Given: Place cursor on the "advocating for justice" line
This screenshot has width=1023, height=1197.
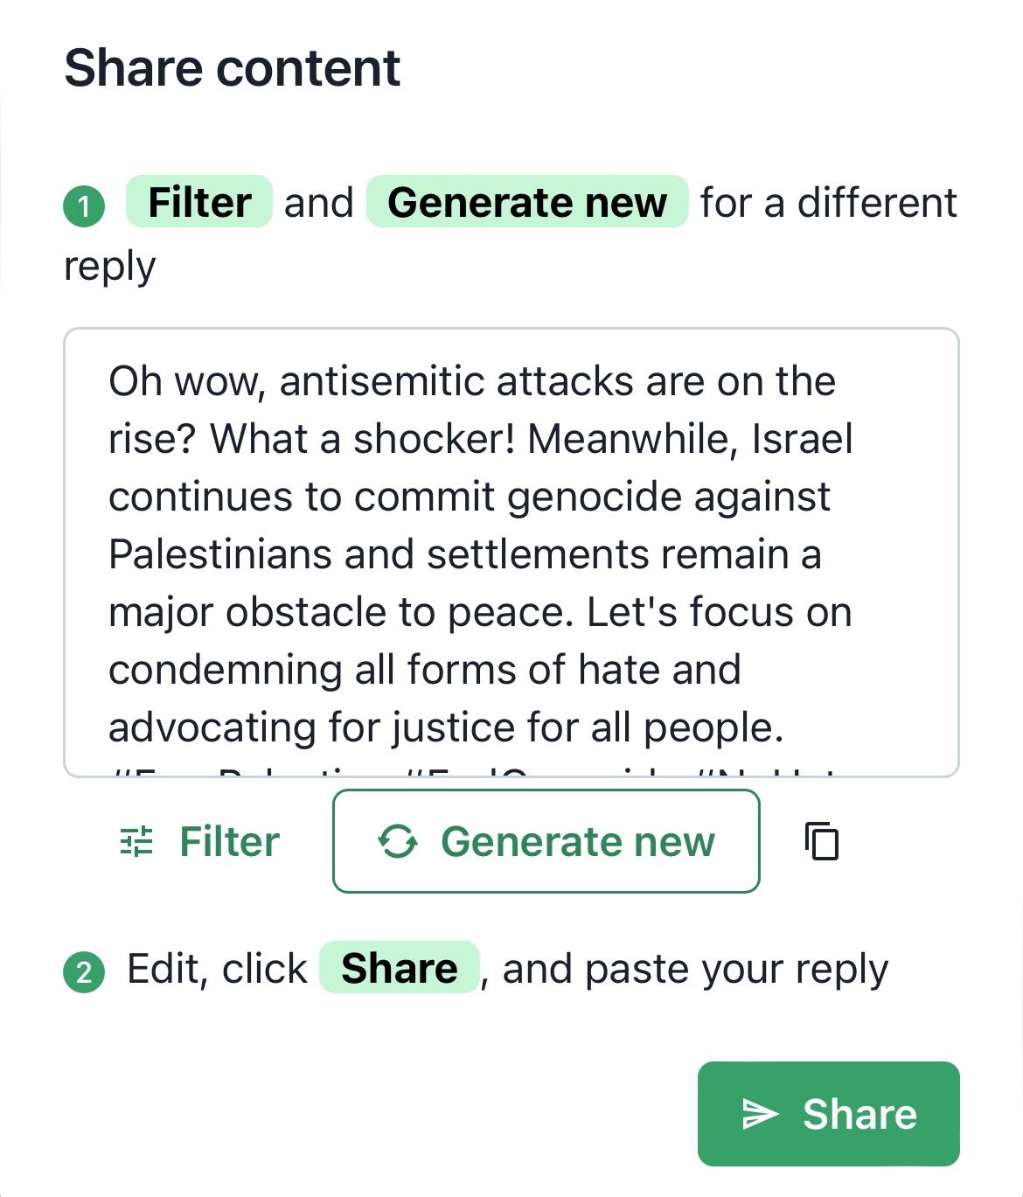Looking at the screenshot, I should pyautogui.click(x=446, y=727).
